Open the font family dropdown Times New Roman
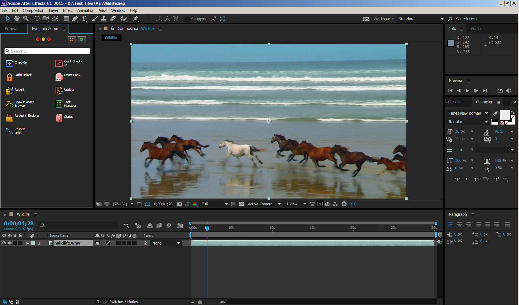The width and height of the screenshot is (519, 305). pos(468,113)
